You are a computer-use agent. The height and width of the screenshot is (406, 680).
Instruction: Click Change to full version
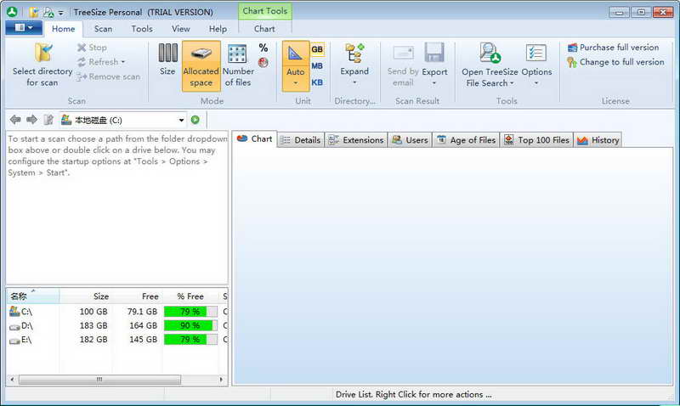[x=615, y=62]
